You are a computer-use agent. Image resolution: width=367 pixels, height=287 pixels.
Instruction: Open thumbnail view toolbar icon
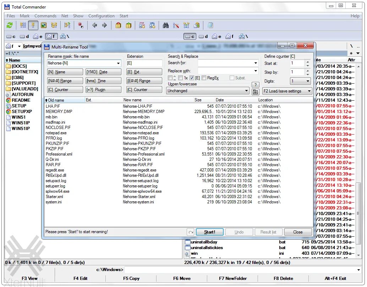(x=44, y=25)
